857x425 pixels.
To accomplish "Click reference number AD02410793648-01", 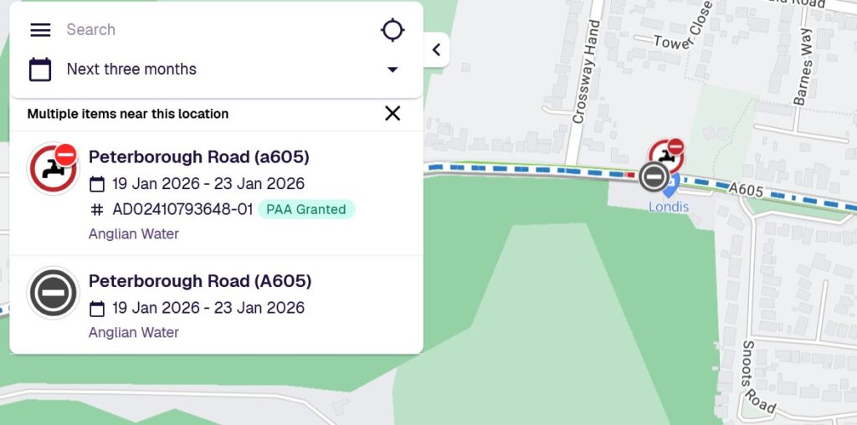I will 182,209.
